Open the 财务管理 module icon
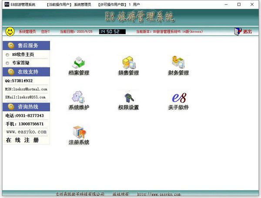The width and height of the screenshot is (261, 198). coord(178,62)
